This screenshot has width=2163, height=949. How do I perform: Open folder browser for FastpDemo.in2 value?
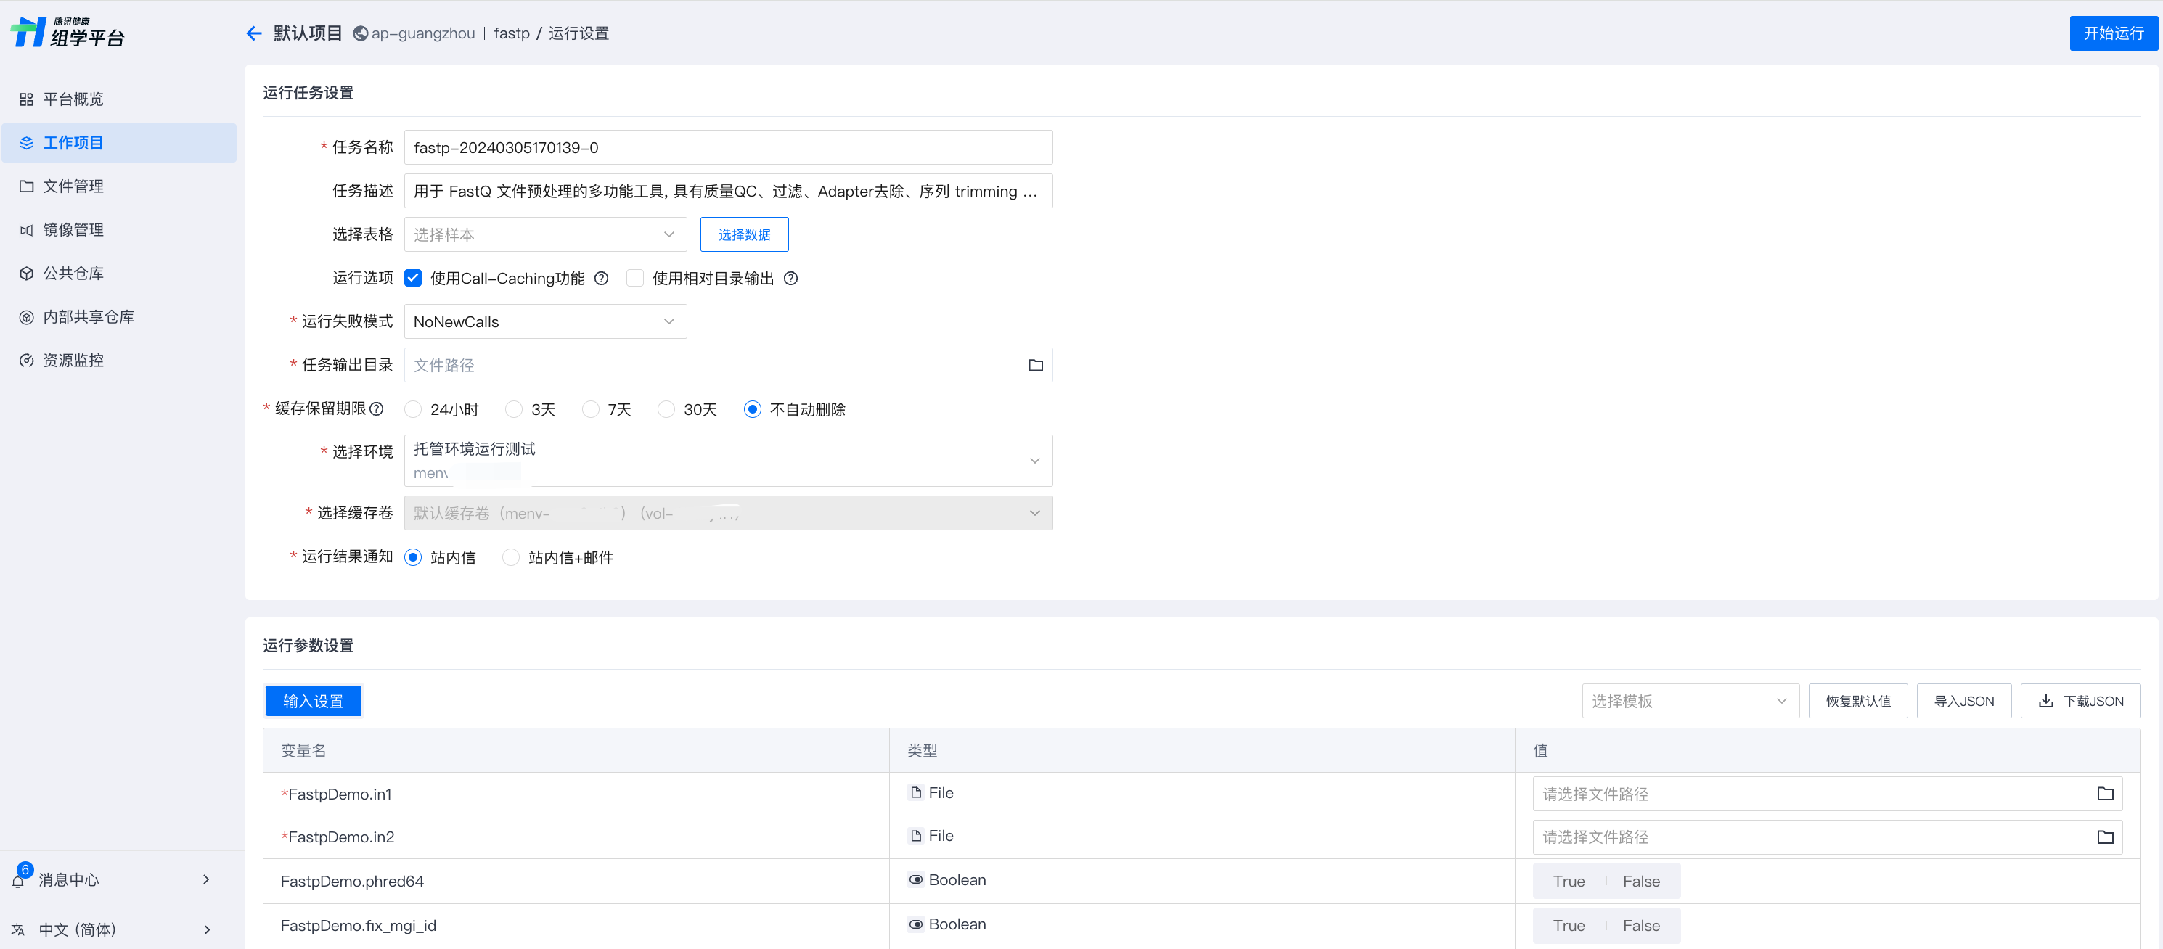[2104, 837]
